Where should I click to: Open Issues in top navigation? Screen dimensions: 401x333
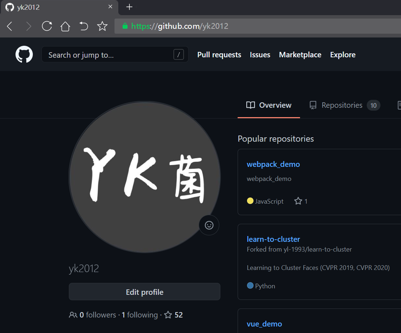coord(260,55)
